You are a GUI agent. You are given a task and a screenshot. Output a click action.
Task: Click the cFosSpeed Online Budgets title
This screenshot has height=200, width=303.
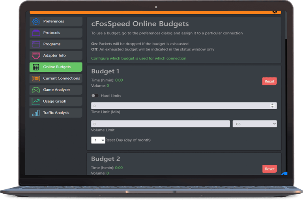click(x=140, y=24)
